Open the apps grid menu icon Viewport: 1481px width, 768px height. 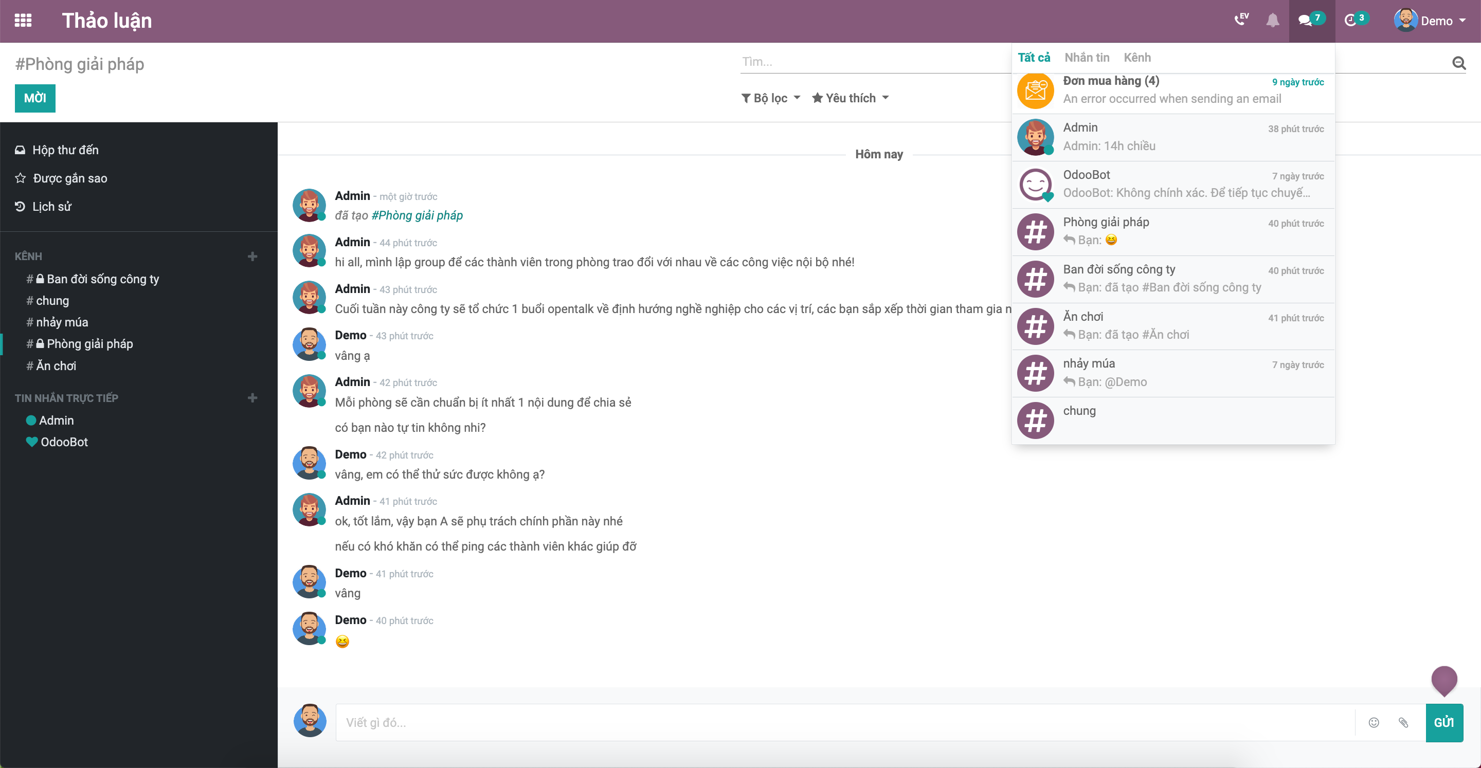pyautogui.click(x=23, y=21)
